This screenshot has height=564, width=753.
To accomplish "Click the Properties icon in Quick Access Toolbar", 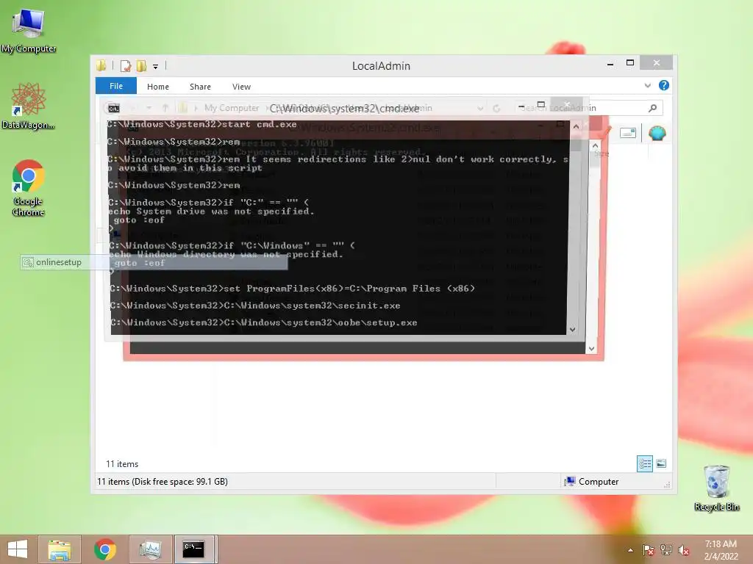I will 126,65.
